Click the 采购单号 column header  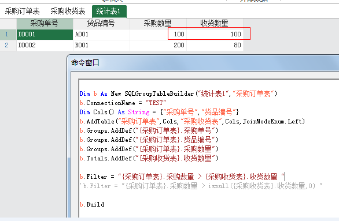[x=45, y=23]
